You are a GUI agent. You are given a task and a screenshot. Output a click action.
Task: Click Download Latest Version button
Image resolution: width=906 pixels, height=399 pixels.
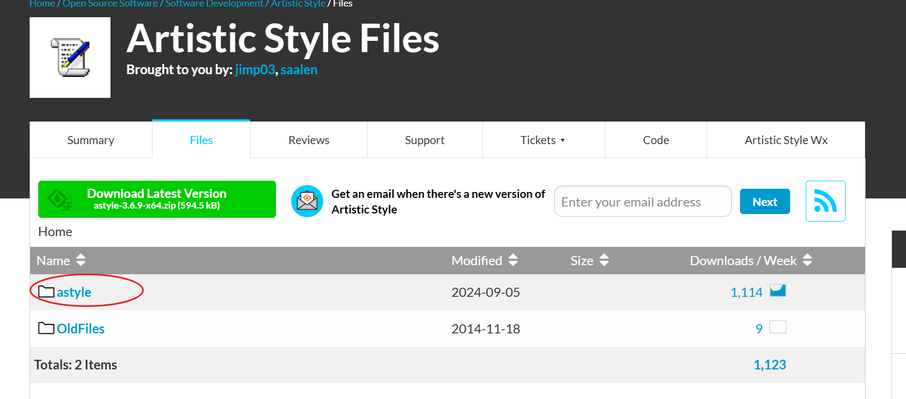point(157,199)
